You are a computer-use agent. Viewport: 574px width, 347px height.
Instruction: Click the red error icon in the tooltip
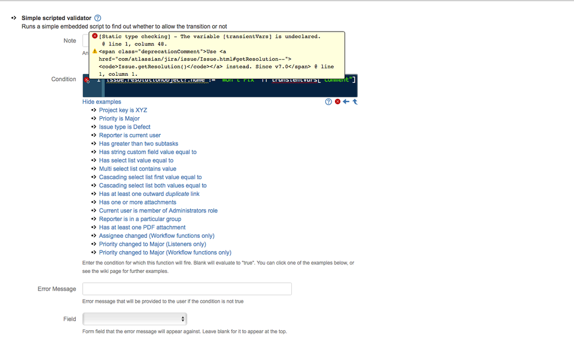pyautogui.click(x=95, y=36)
